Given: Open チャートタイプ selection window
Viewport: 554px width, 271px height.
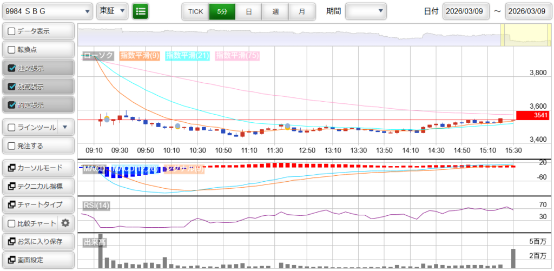Looking at the screenshot, I should [37, 205].
